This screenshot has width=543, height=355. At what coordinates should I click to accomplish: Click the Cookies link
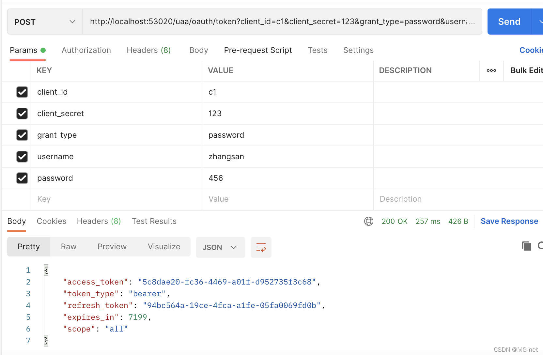tap(531, 50)
